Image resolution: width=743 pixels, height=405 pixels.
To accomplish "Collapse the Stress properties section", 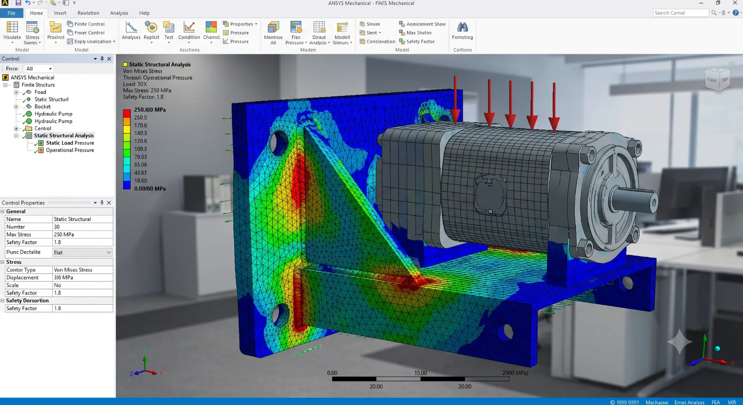I will click(x=2, y=262).
